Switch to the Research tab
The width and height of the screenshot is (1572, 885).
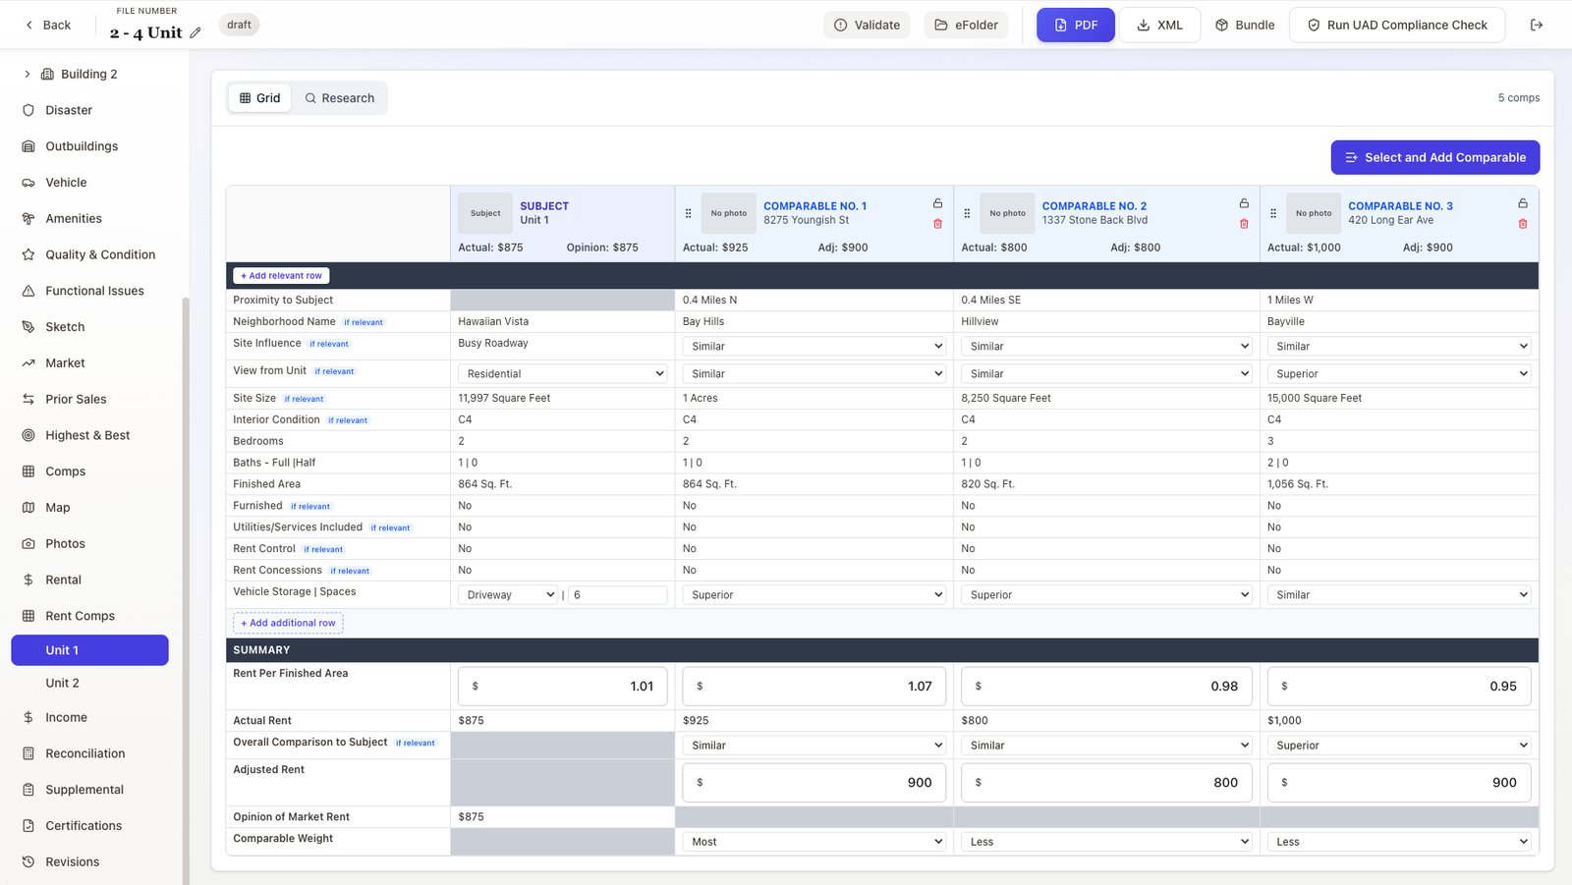pos(339,98)
